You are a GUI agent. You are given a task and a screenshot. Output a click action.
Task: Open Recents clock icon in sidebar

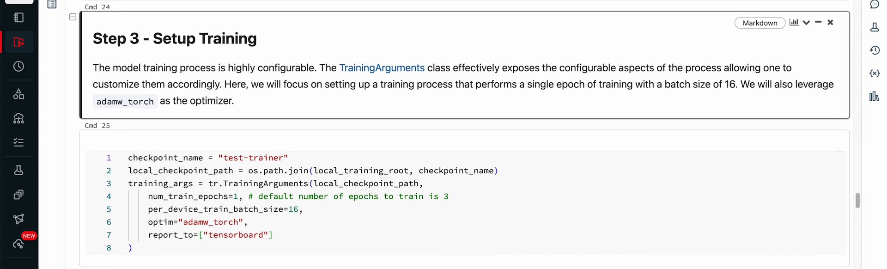point(19,67)
